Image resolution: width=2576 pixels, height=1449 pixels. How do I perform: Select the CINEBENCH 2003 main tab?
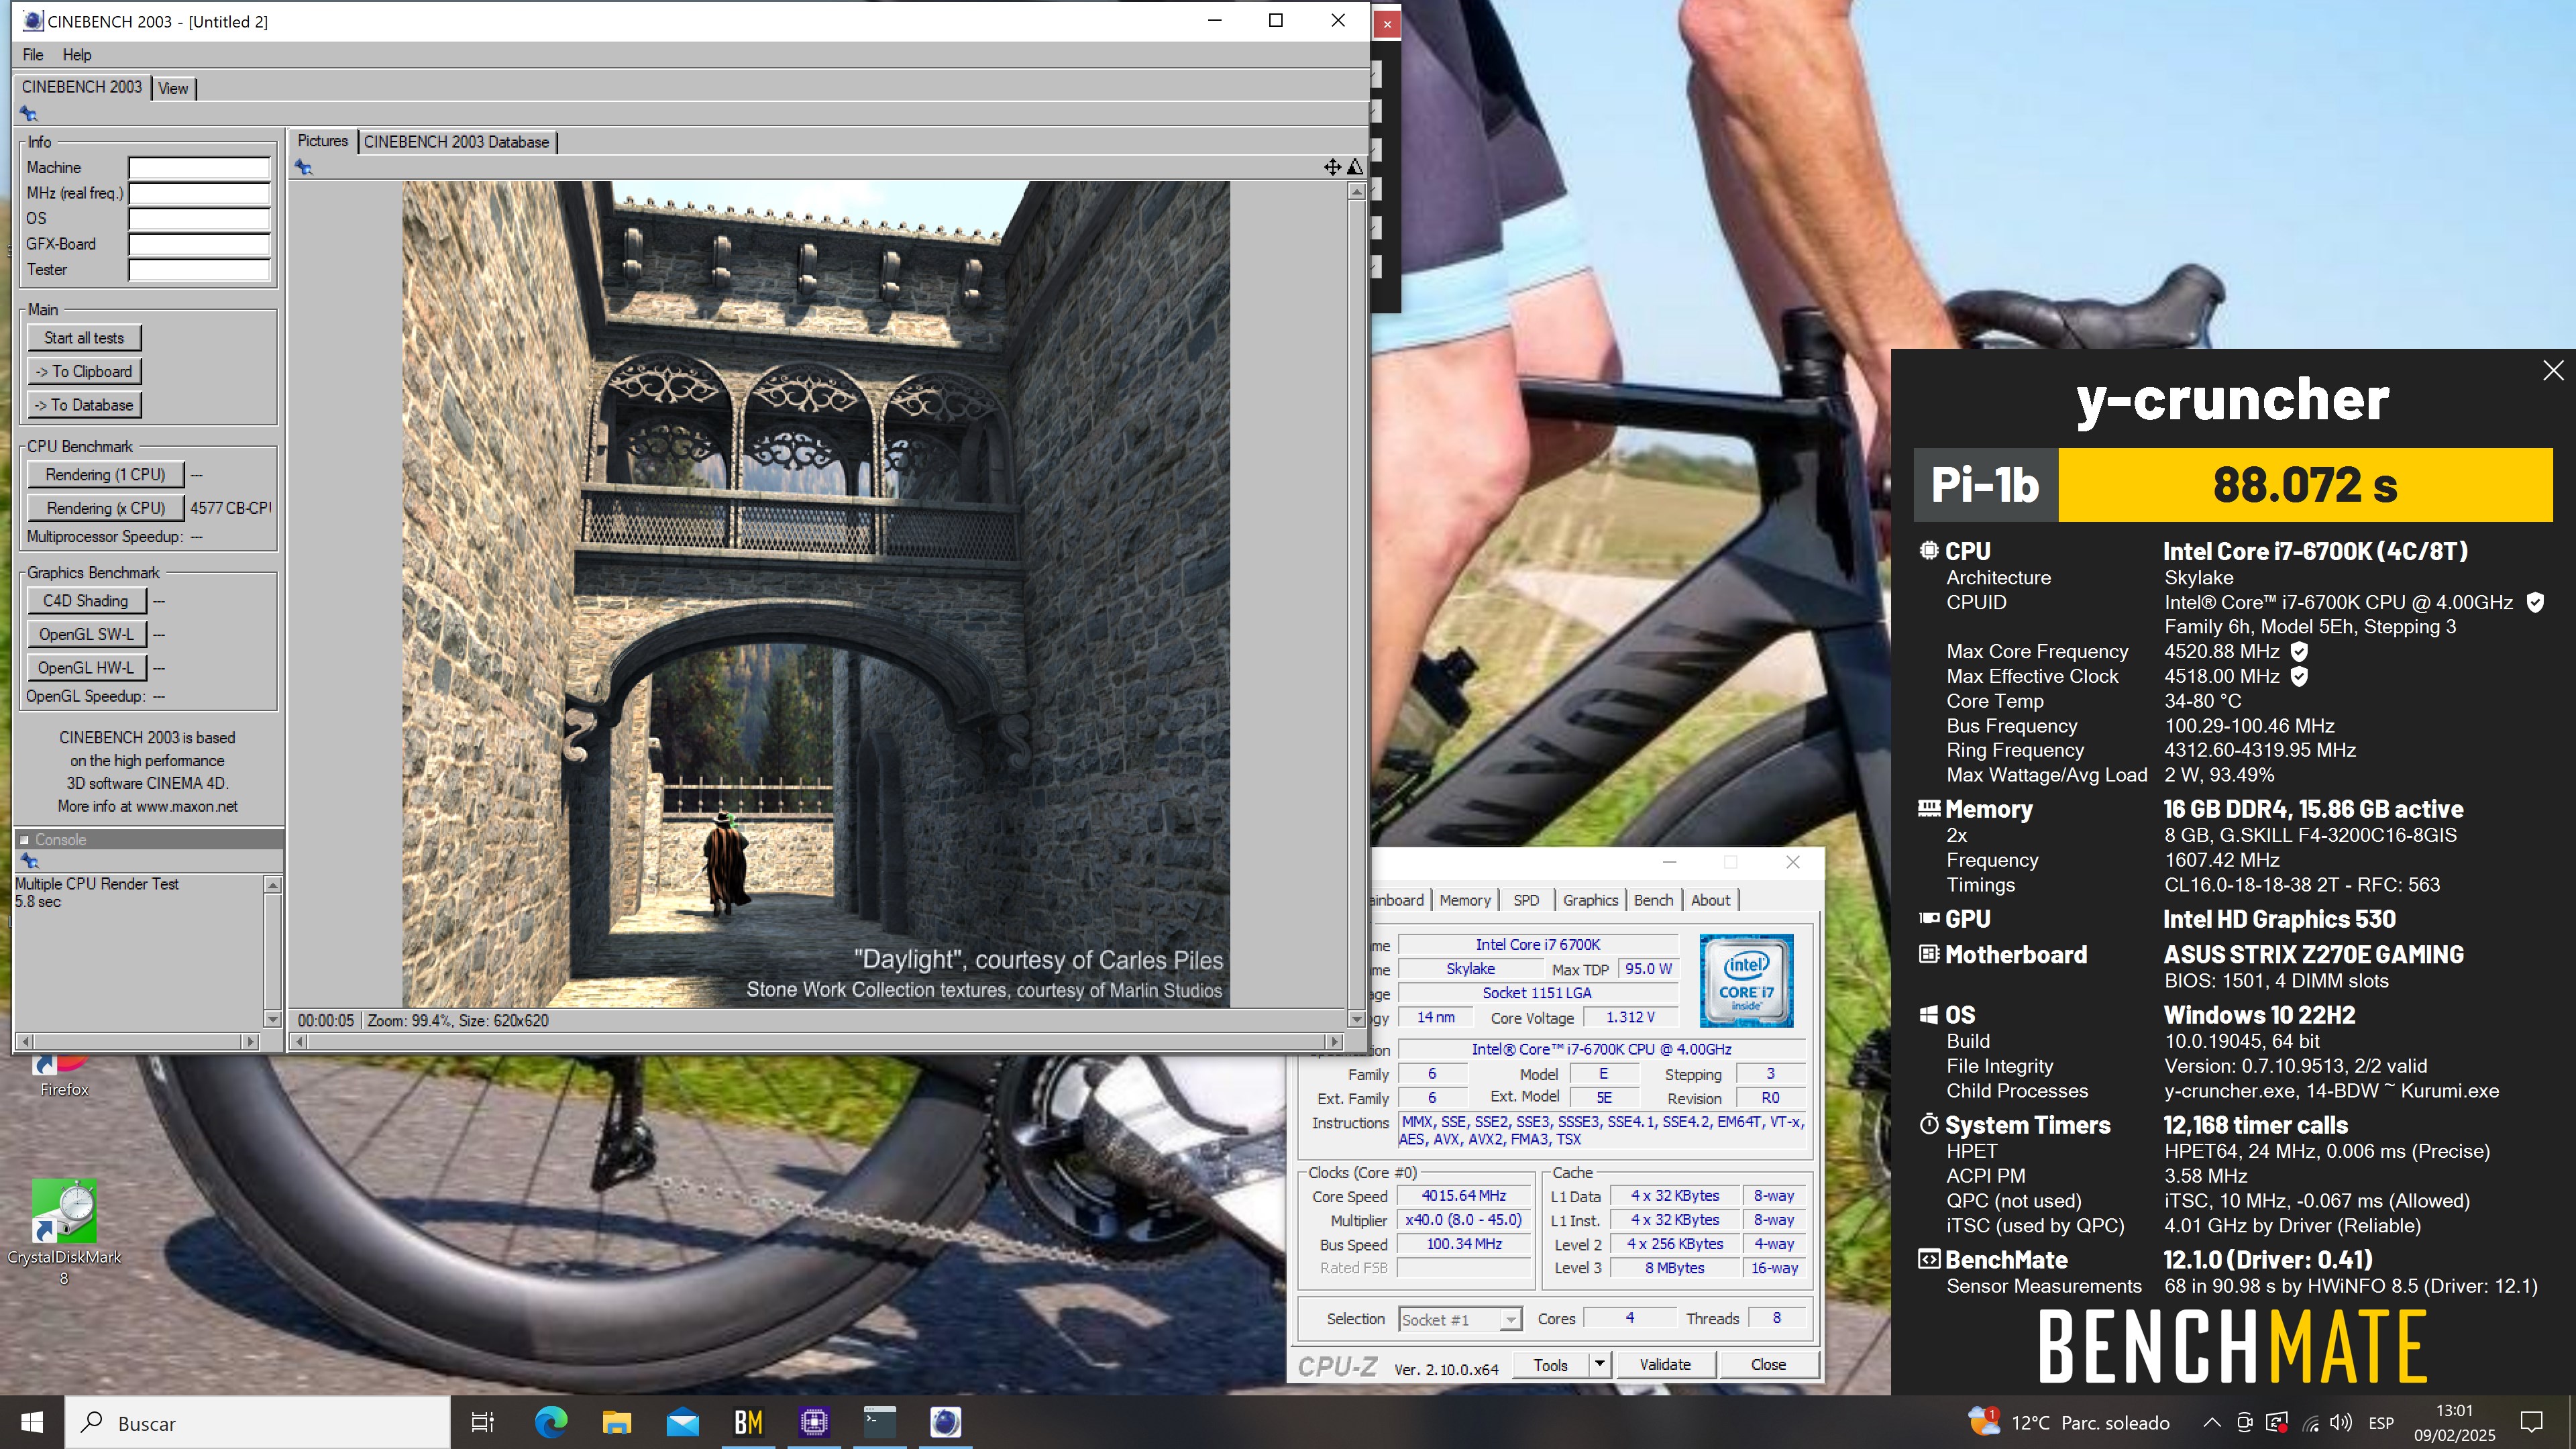[x=82, y=87]
